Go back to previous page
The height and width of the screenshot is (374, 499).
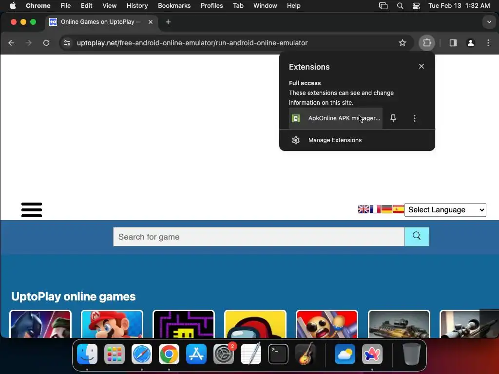[x=12, y=43]
